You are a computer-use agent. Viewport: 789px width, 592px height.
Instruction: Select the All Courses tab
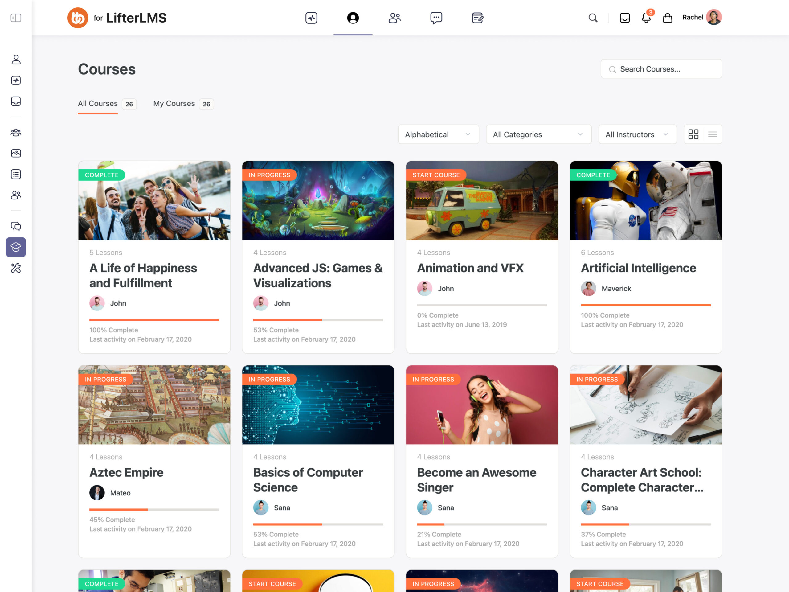pos(98,104)
